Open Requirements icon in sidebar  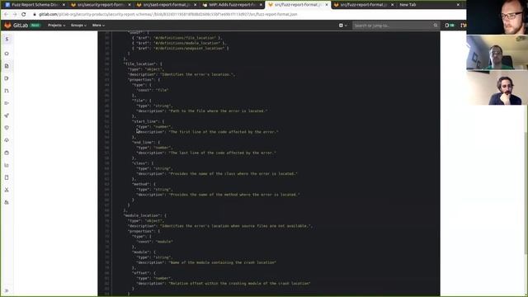(7, 103)
